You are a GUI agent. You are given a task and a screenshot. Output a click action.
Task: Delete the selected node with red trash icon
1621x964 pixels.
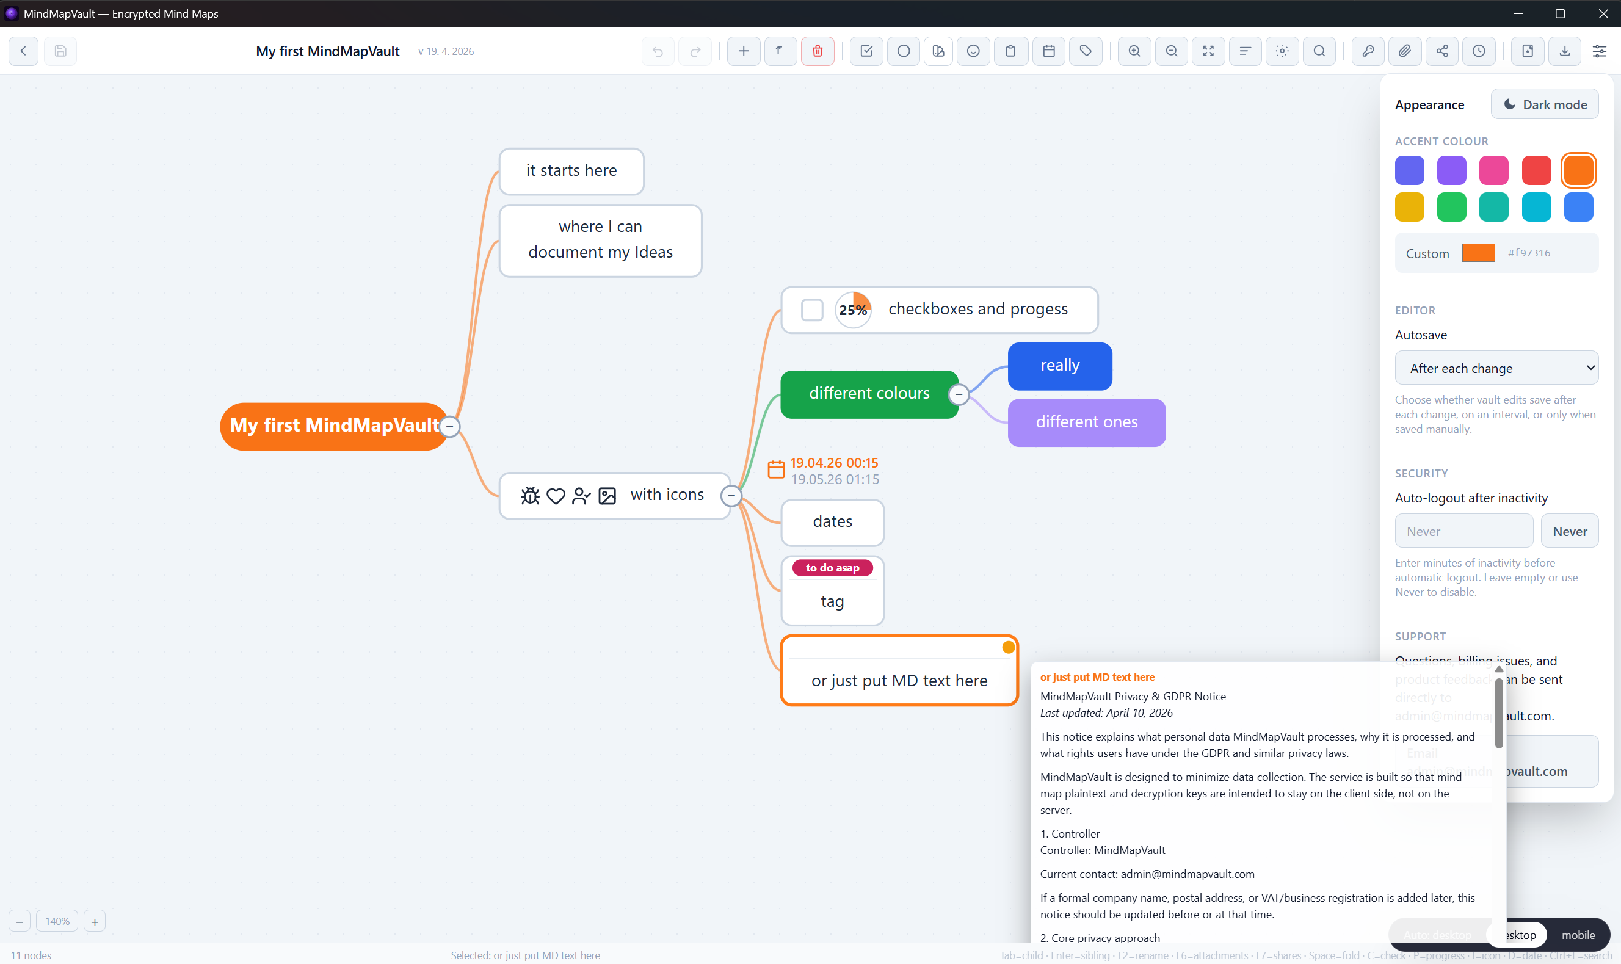[x=818, y=51]
